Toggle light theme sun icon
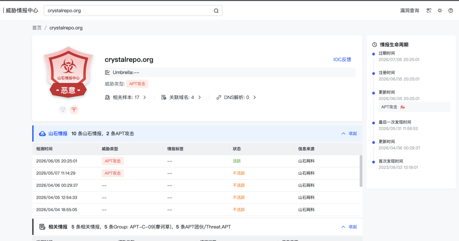The height and width of the screenshot is (241, 459). pos(440,11)
